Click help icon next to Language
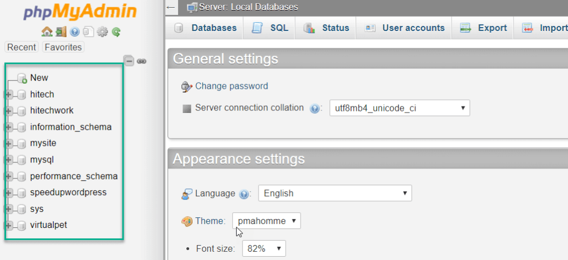The height and width of the screenshot is (260, 568). [x=244, y=195]
